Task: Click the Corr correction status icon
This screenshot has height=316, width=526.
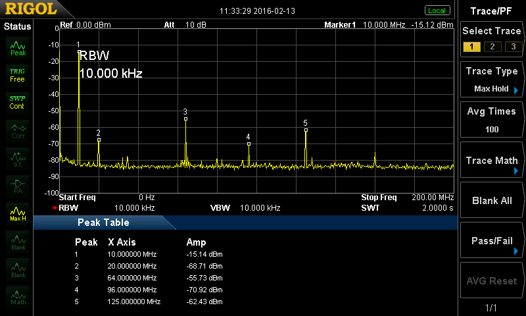Action: tap(18, 130)
